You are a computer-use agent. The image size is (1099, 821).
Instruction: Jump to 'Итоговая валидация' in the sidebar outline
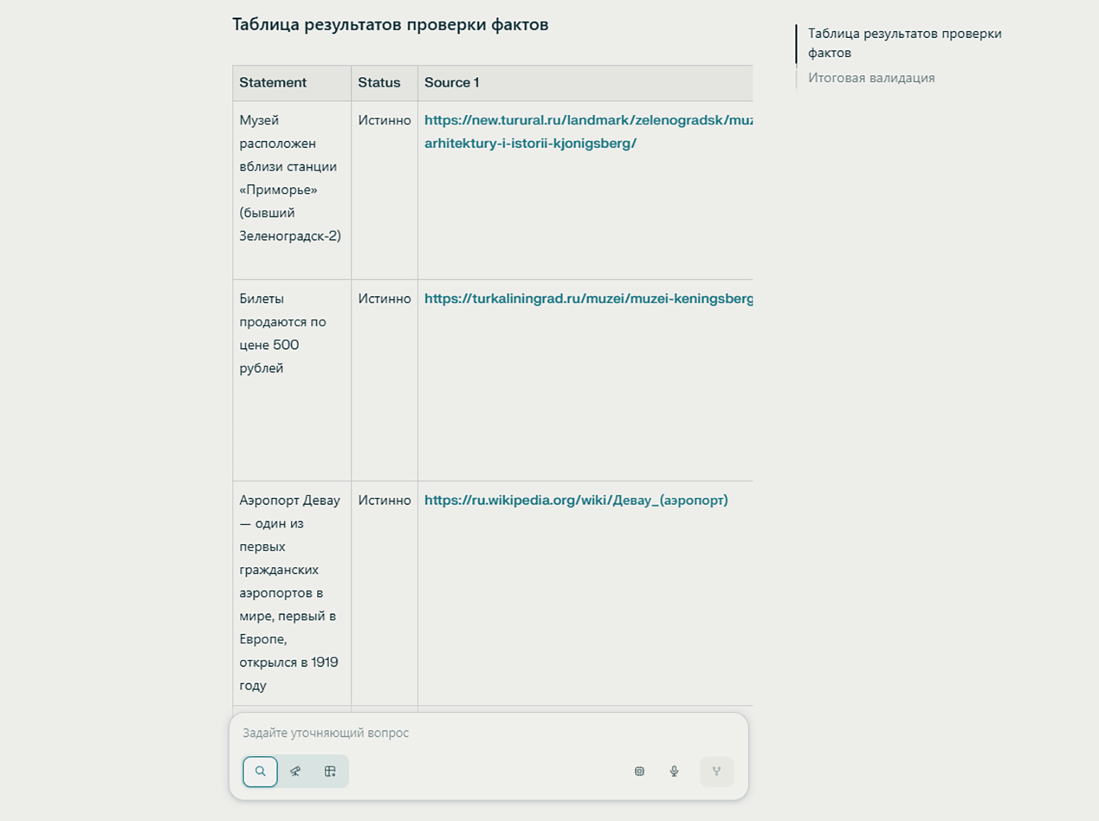pos(871,78)
